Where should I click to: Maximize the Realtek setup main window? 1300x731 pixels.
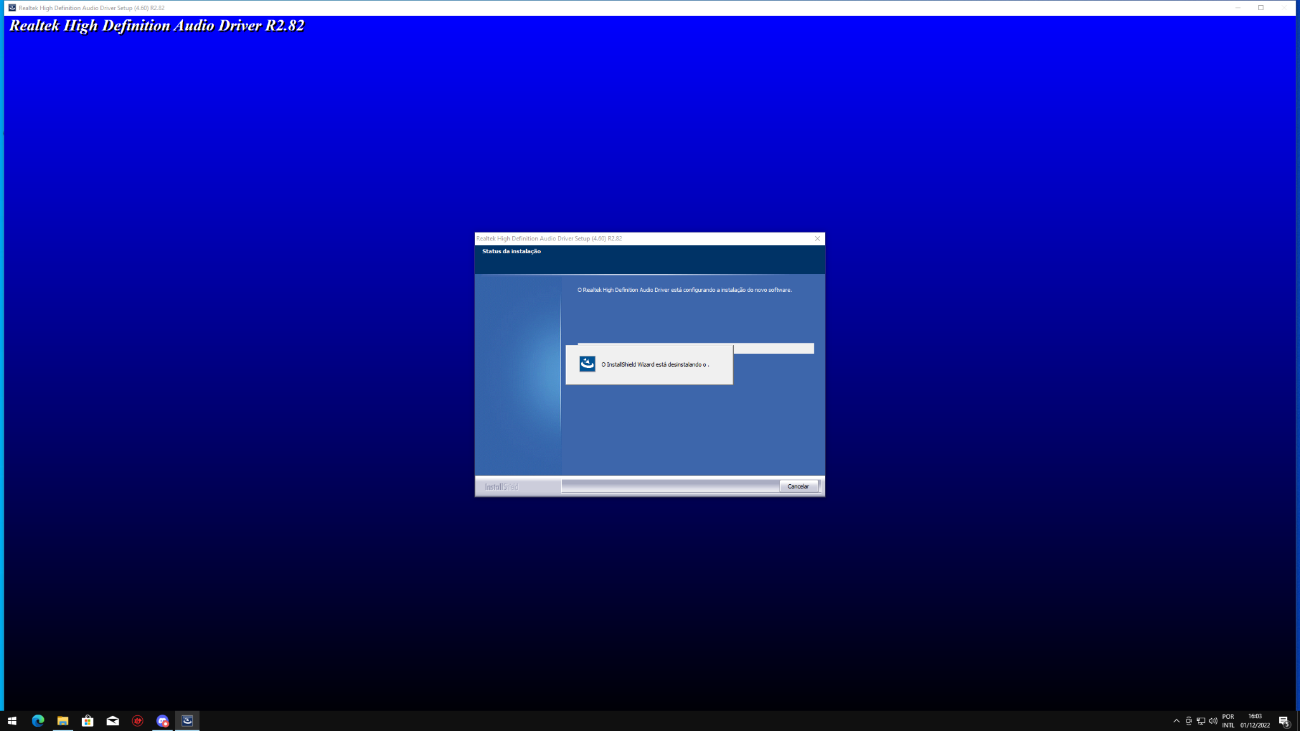click(1261, 8)
